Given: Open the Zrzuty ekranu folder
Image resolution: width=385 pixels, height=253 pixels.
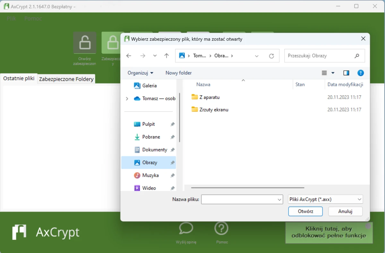Looking at the screenshot, I should coord(214,109).
